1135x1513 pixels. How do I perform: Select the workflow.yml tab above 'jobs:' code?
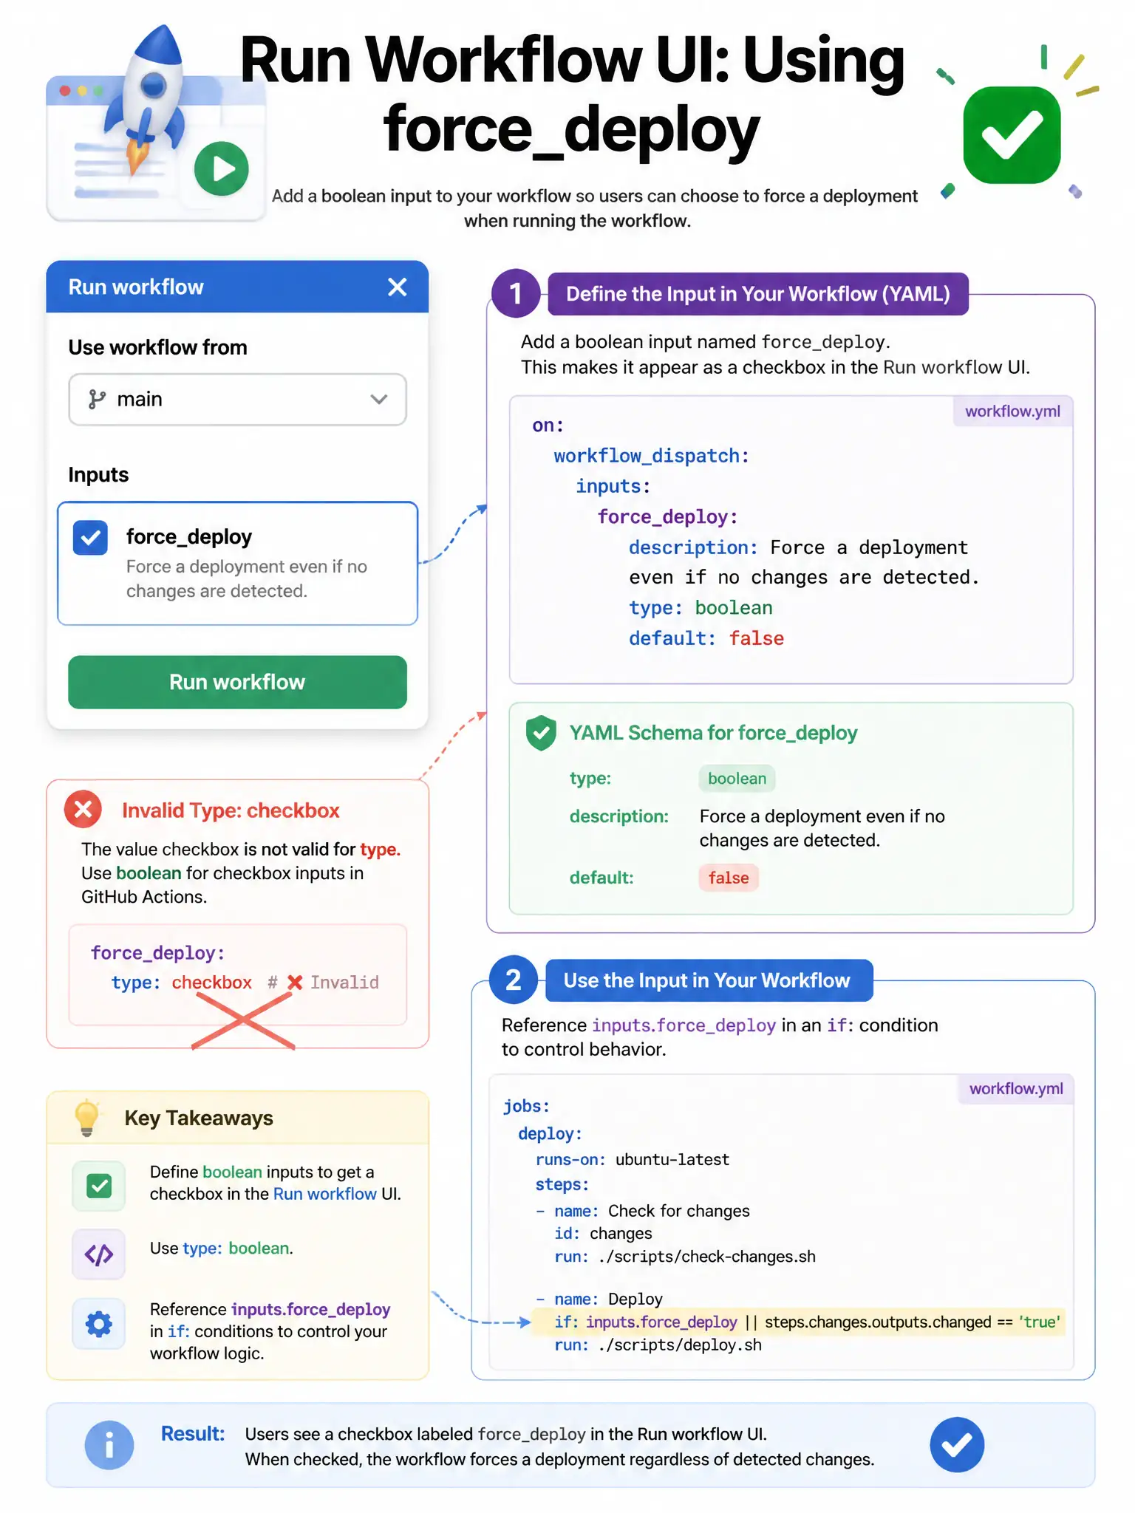(1016, 1089)
